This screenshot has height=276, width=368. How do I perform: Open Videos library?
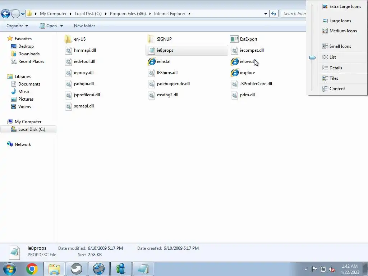tap(24, 106)
